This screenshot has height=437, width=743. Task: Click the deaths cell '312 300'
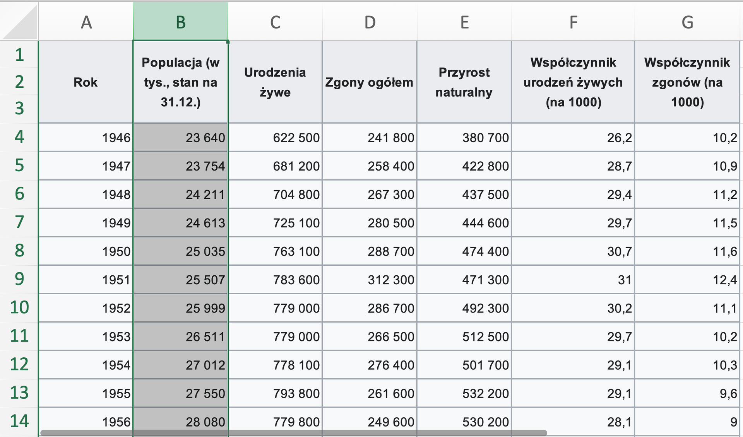pos(370,279)
